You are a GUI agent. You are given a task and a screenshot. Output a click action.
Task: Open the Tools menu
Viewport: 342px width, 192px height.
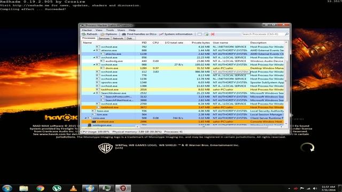click(110, 30)
